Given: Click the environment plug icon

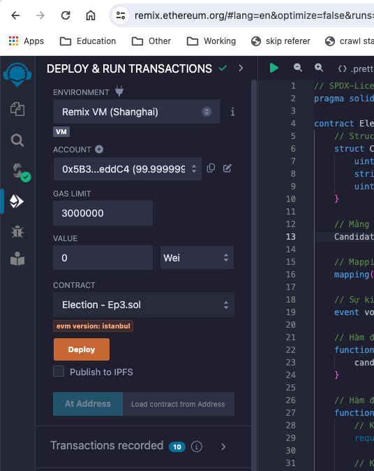Looking at the screenshot, I should pyautogui.click(x=119, y=91).
